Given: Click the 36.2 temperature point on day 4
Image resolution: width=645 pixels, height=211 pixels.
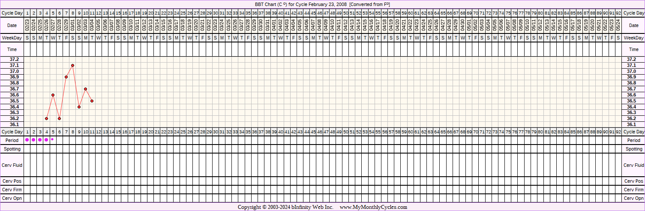Looking at the screenshot, I should pos(46,118).
